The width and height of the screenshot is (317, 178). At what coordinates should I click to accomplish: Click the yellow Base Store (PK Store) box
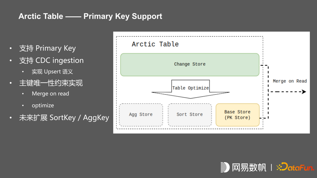pos(237,115)
